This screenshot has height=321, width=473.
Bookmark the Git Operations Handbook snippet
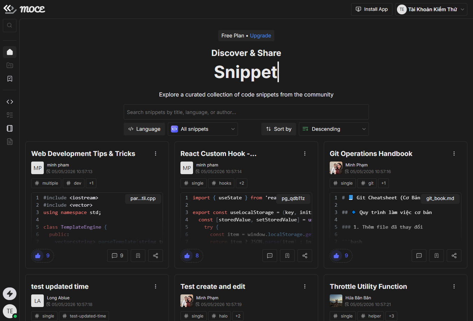point(437,256)
